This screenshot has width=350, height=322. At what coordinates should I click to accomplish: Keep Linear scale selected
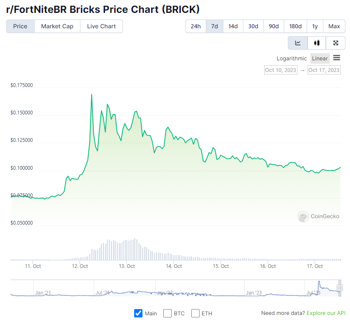[320, 58]
